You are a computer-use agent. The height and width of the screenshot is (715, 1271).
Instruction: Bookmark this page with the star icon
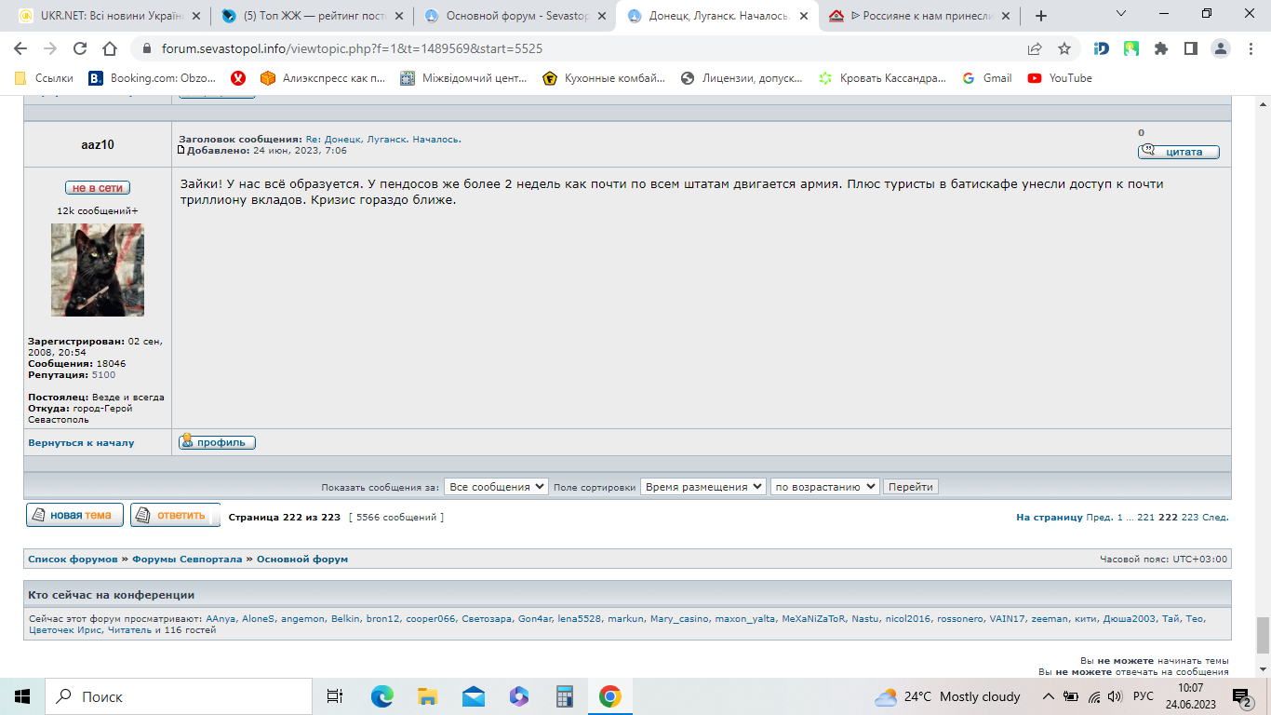point(1064,48)
